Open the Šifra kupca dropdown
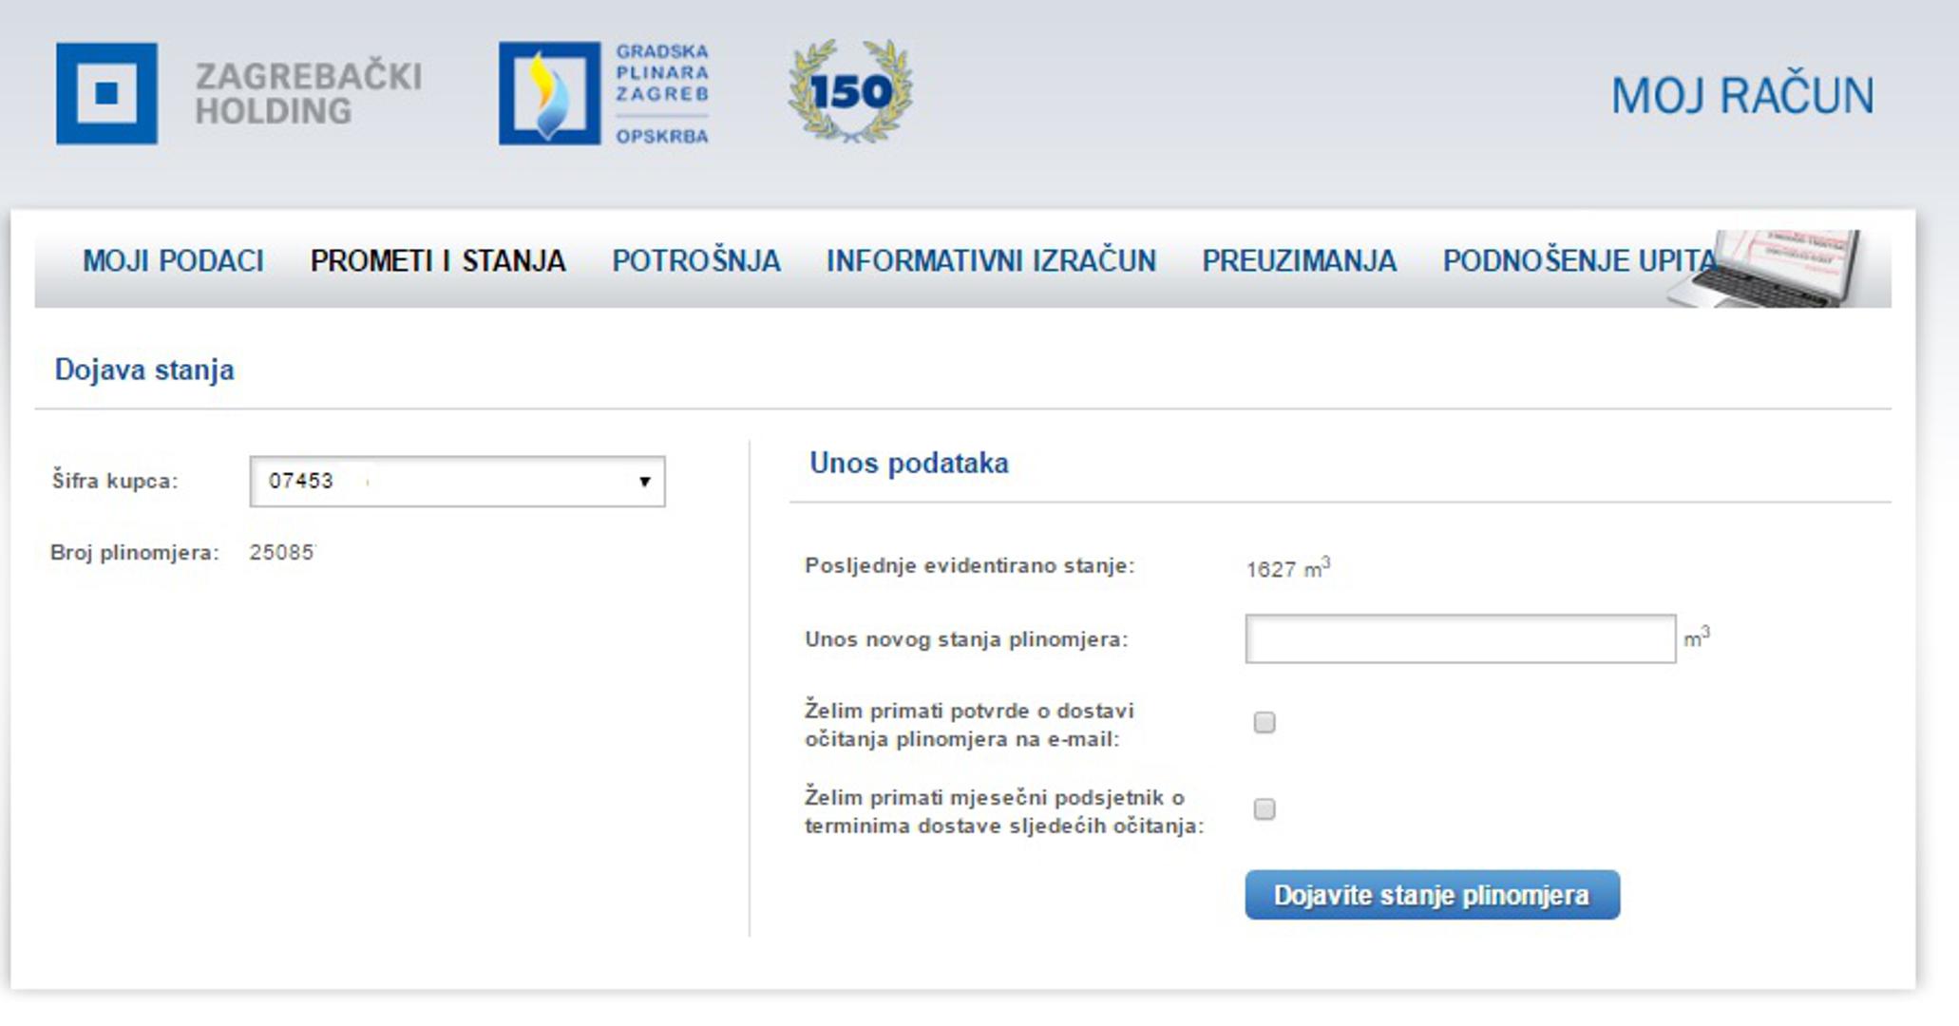The width and height of the screenshot is (1959, 1026). [x=456, y=482]
